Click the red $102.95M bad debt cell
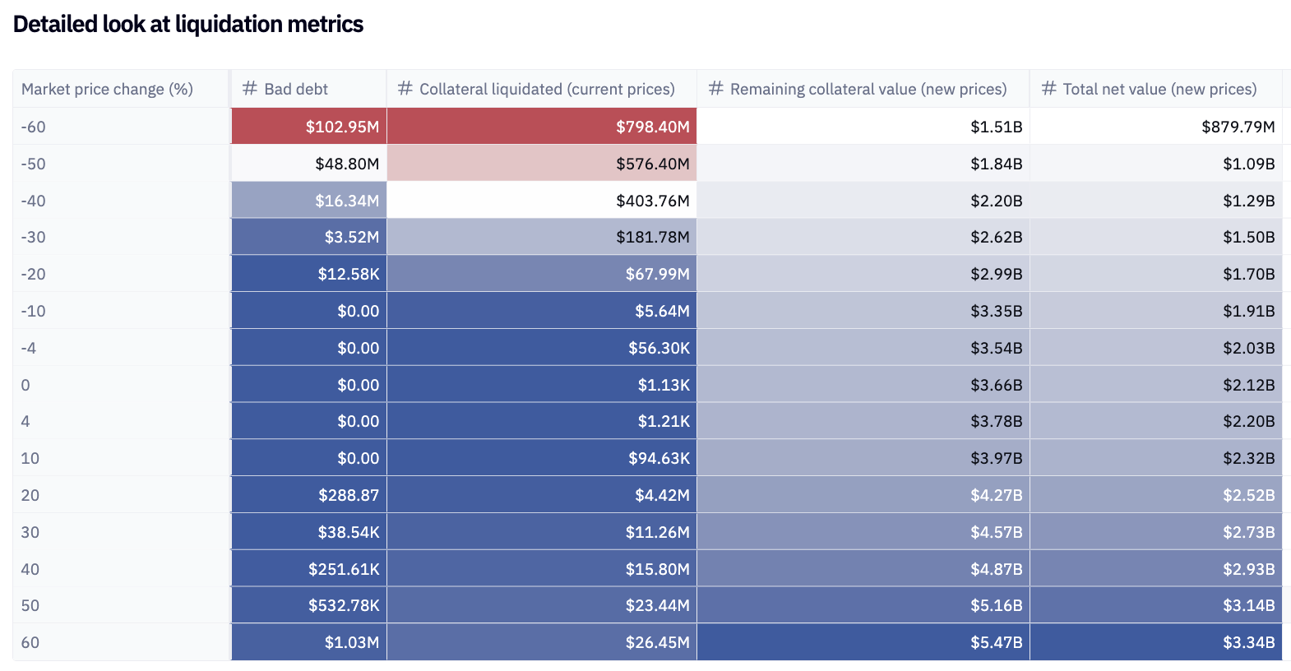Viewport: 1291px width, 671px height. (x=309, y=127)
